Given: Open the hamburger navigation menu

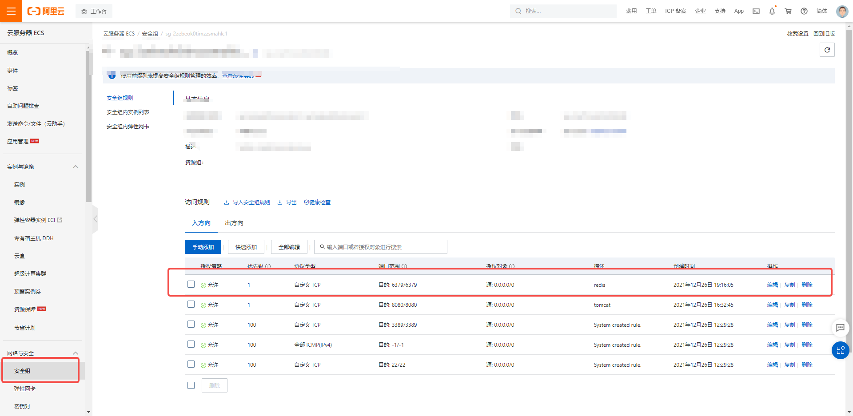Looking at the screenshot, I should [x=11, y=11].
